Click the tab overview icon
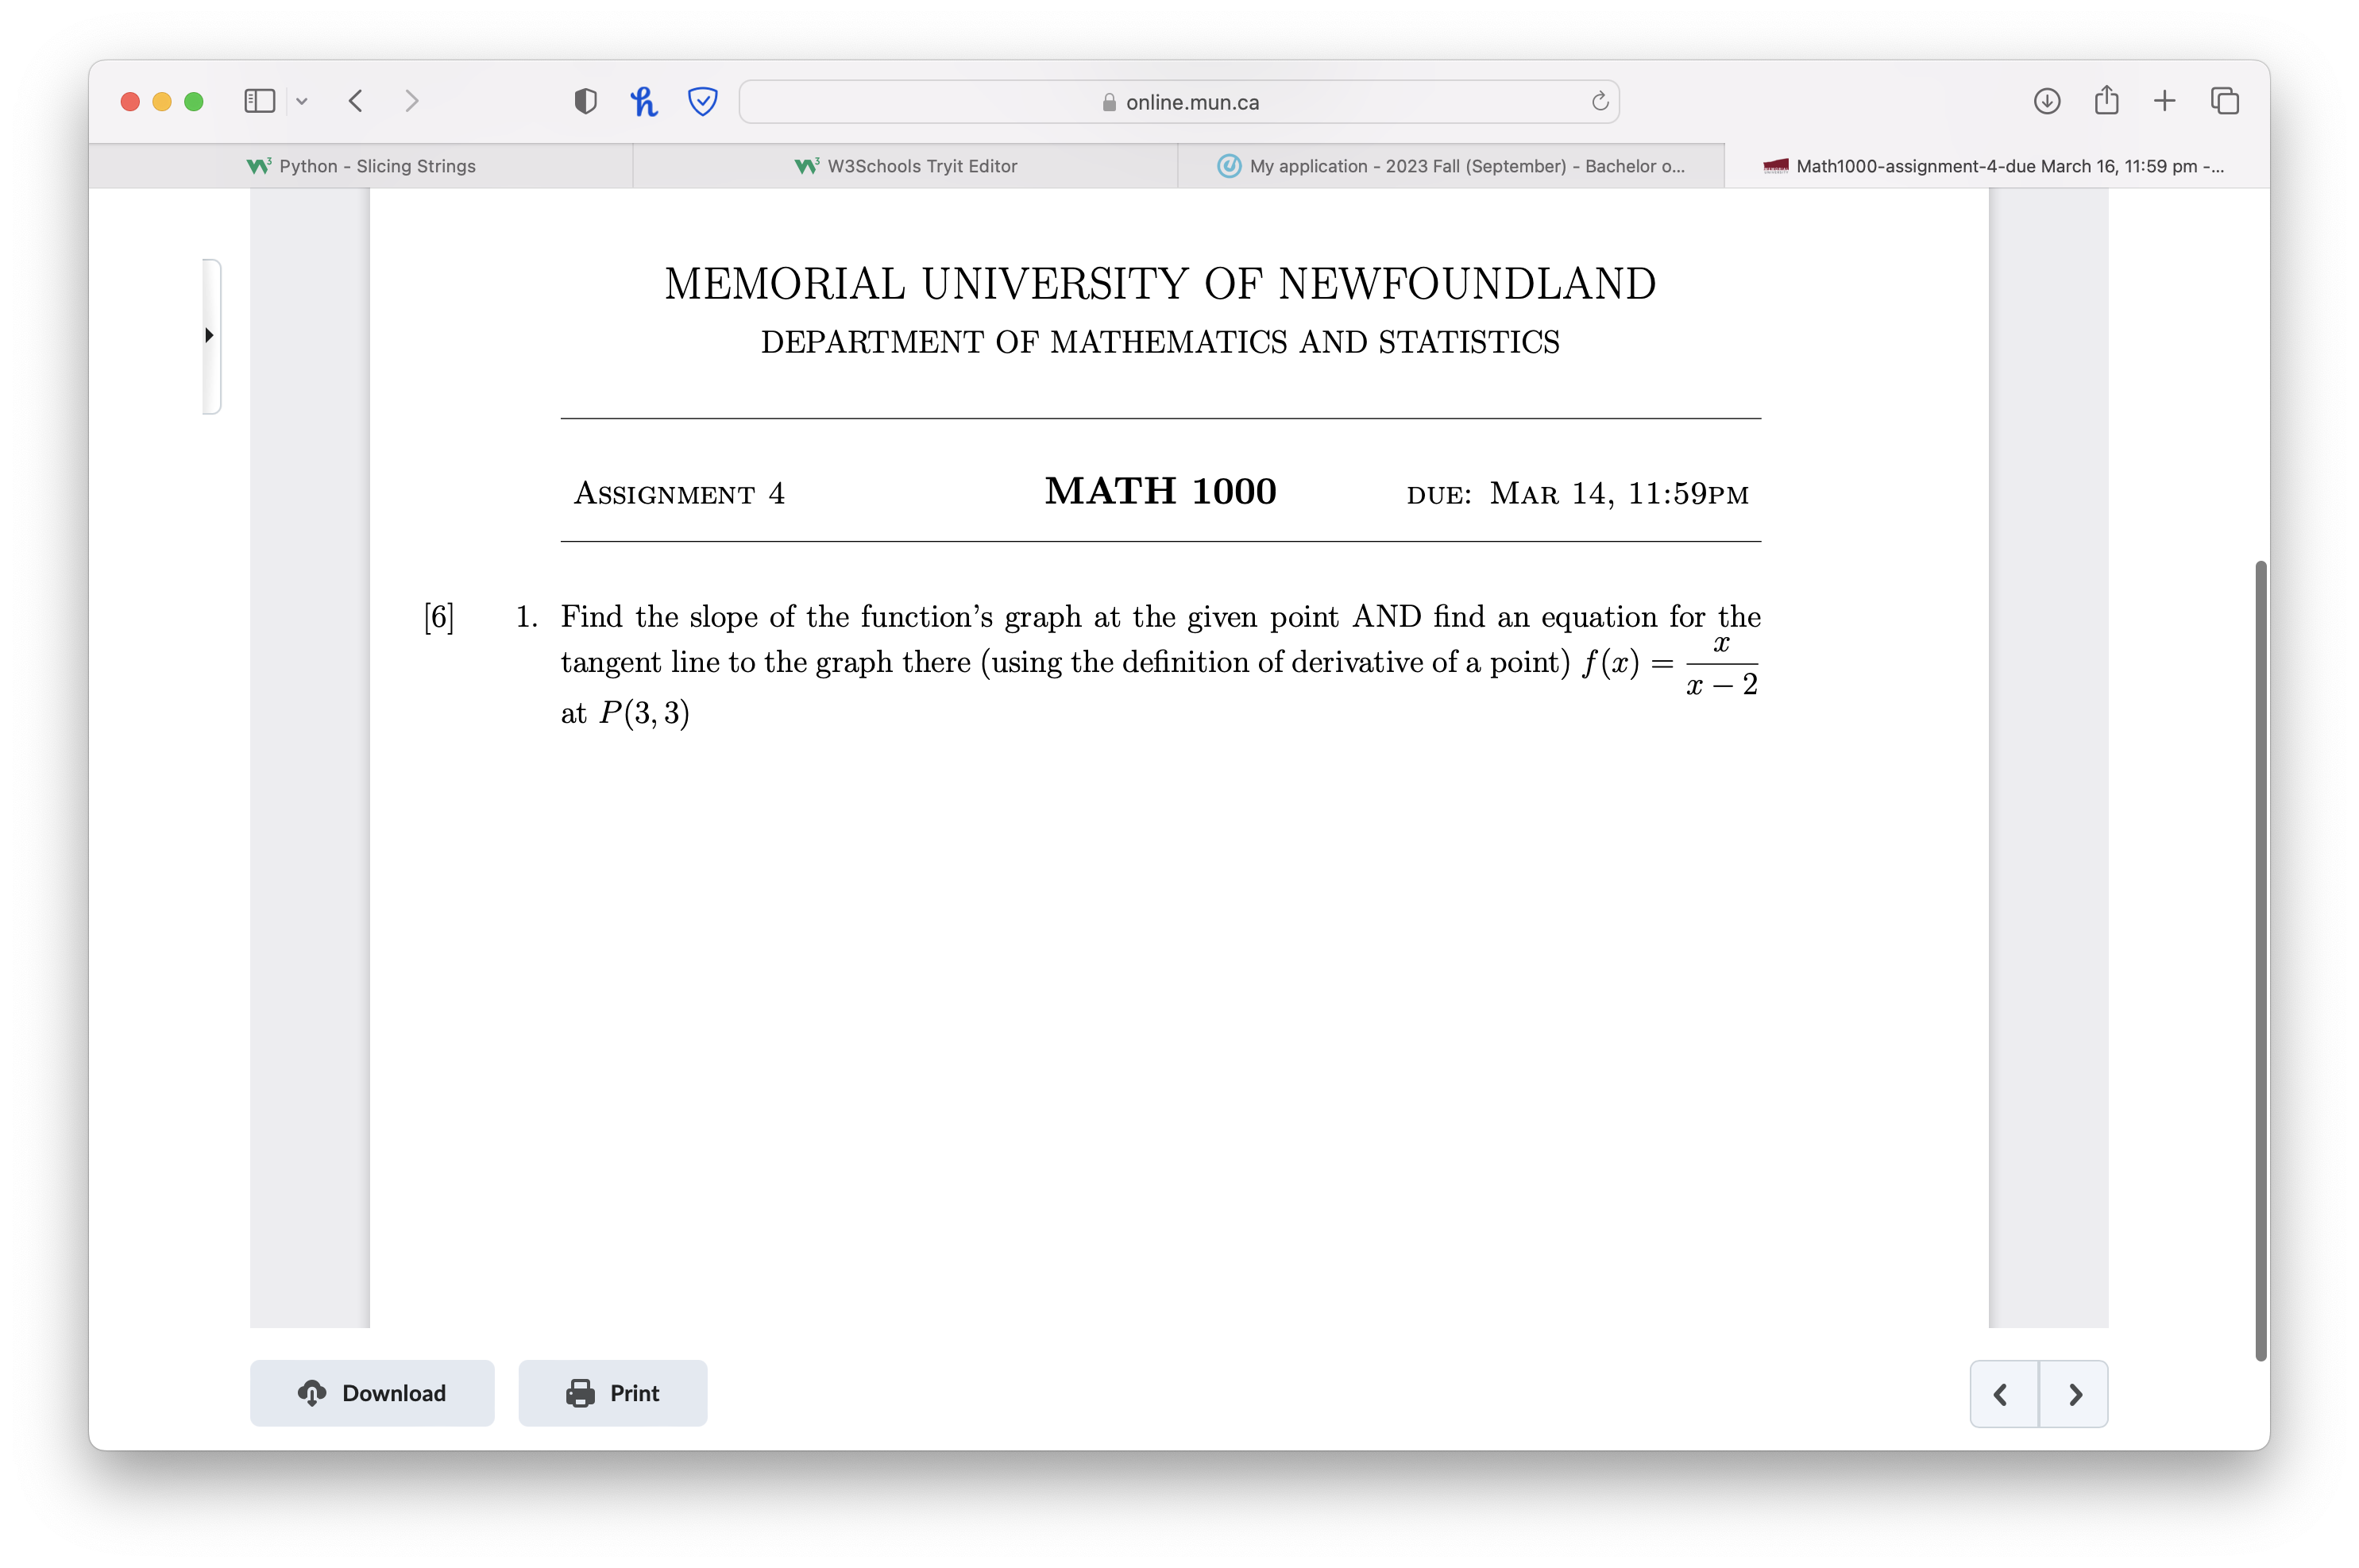The height and width of the screenshot is (1568, 2359). (x=2224, y=100)
